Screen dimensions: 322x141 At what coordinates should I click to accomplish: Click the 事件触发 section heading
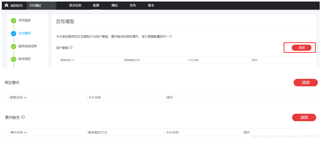[12, 117]
